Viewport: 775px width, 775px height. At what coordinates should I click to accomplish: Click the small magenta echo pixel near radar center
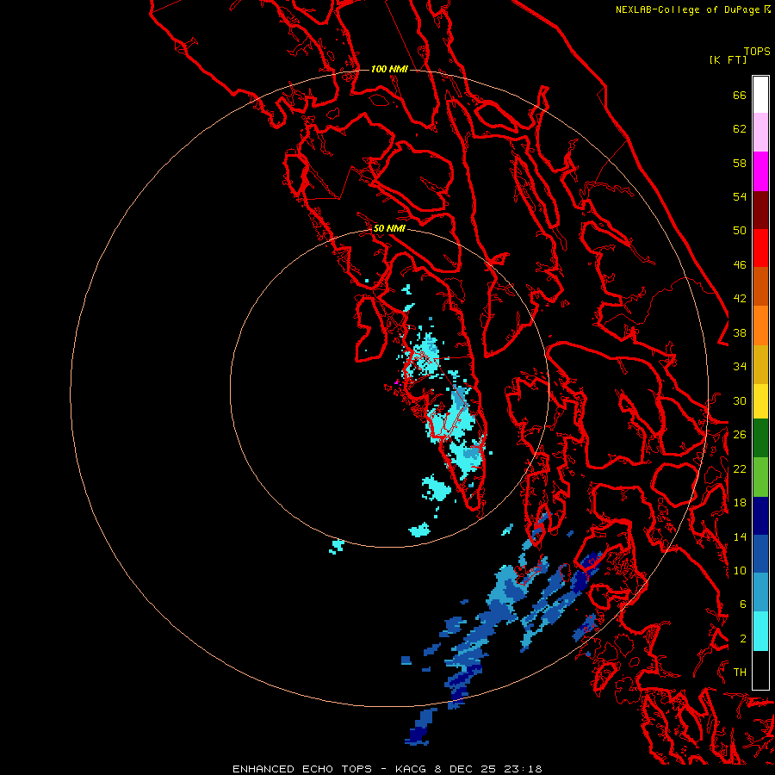click(396, 382)
